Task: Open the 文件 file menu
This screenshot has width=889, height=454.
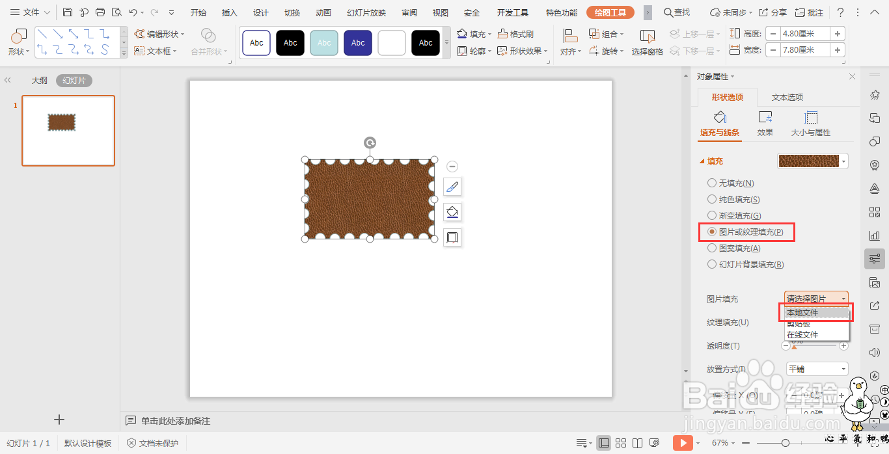Action: pyautogui.click(x=31, y=12)
